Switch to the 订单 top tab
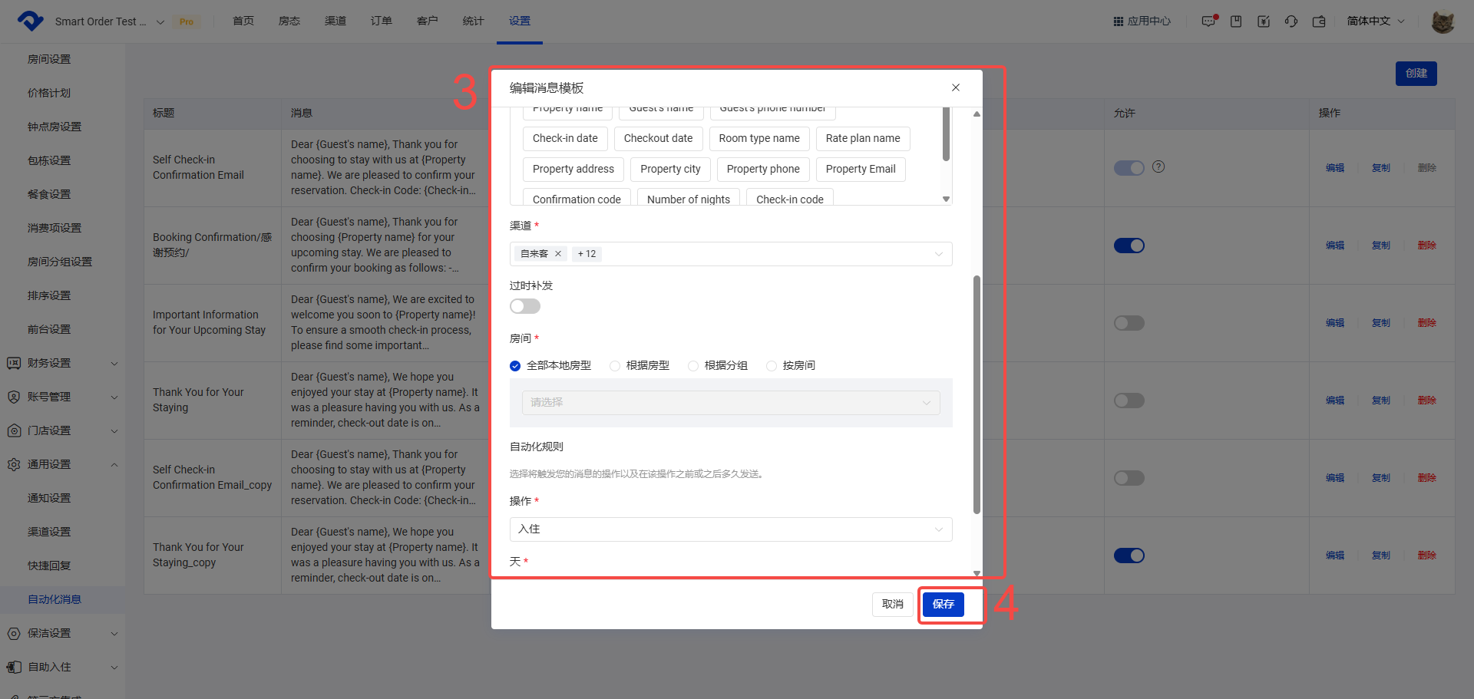The height and width of the screenshot is (699, 1474). tap(381, 21)
